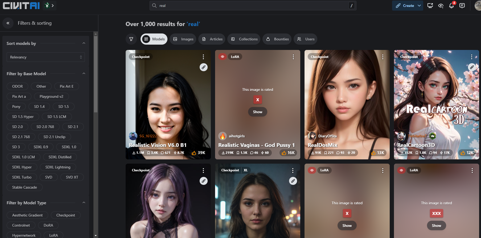Open options menu on X-rated second-row LoRA card

pyautogui.click(x=383, y=171)
